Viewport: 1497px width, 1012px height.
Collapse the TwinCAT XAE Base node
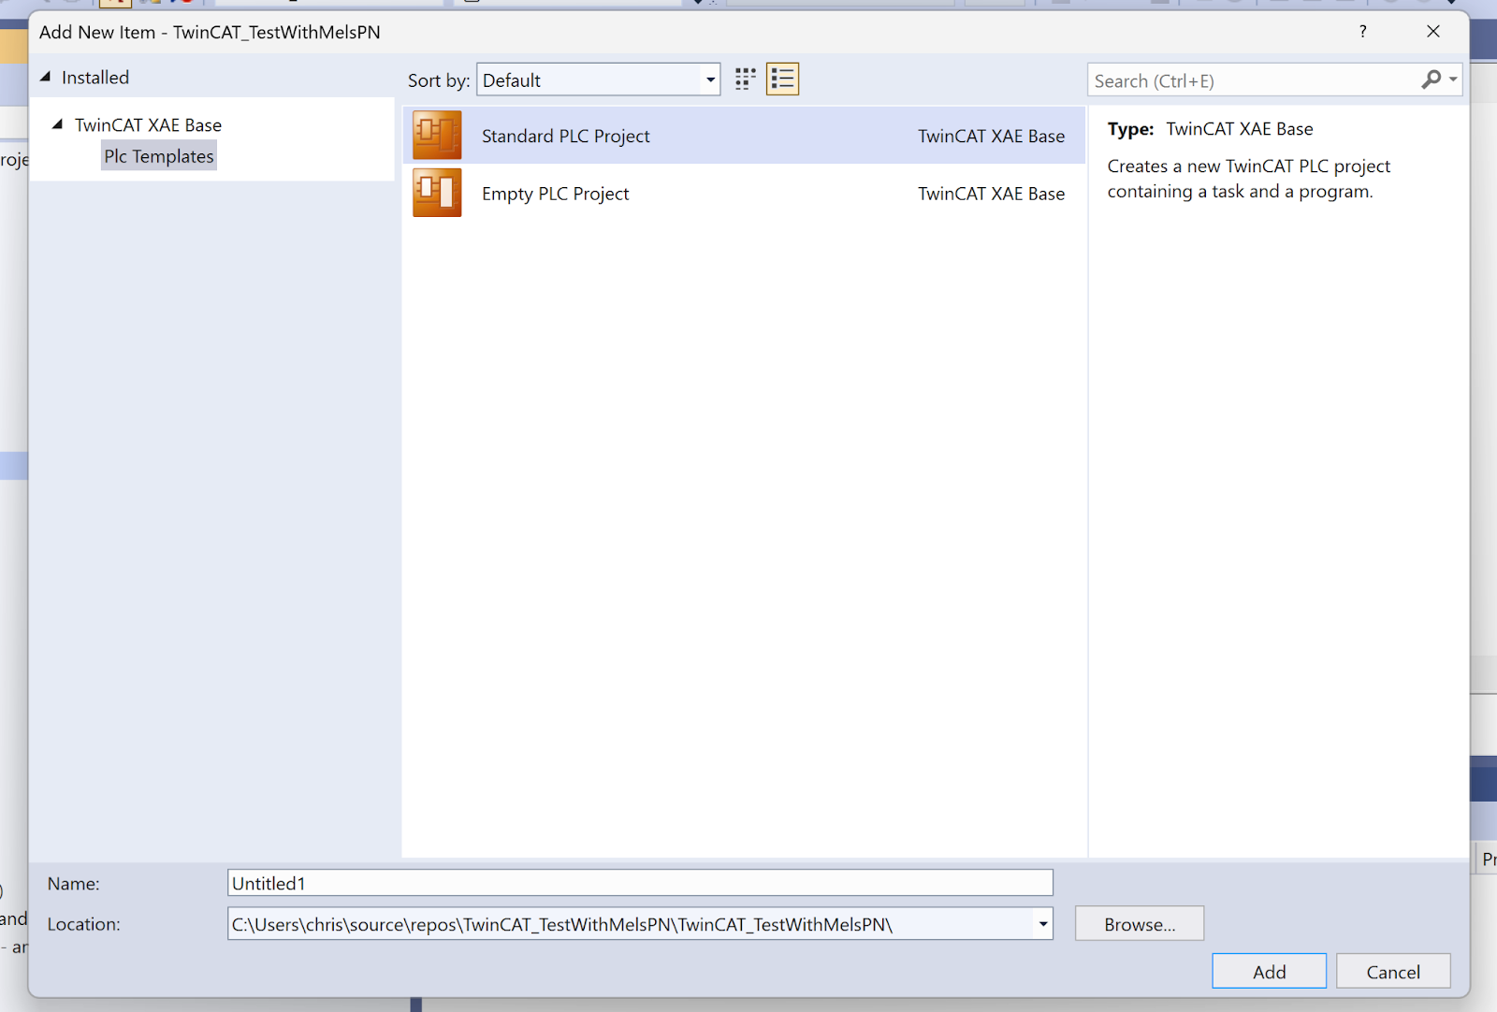coord(57,123)
